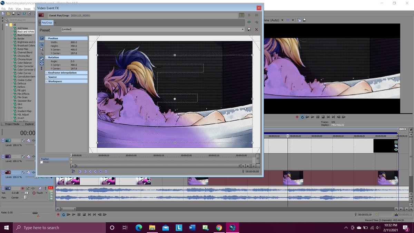
Task: Select the Position keyframe row
Action: (54, 159)
